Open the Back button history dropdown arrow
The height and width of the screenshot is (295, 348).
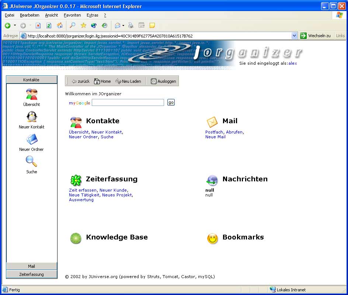tap(15, 25)
